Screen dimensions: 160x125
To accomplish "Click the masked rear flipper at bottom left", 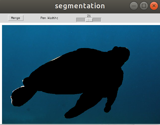I will pos(21,97).
